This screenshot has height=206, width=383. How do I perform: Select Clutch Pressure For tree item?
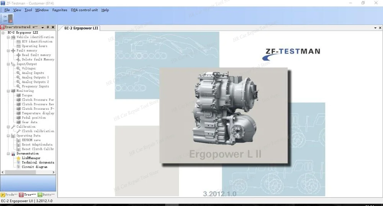(x=38, y=100)
